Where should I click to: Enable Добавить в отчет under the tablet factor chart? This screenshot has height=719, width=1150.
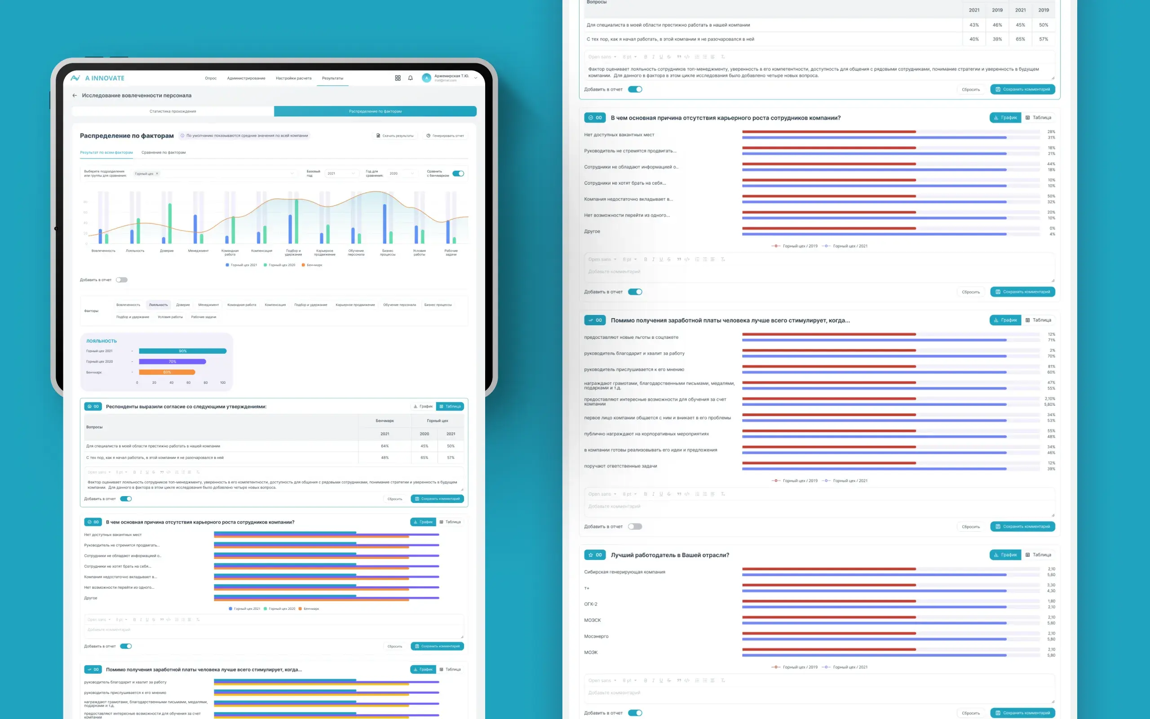pyautogui.click(x=122, y=280)
